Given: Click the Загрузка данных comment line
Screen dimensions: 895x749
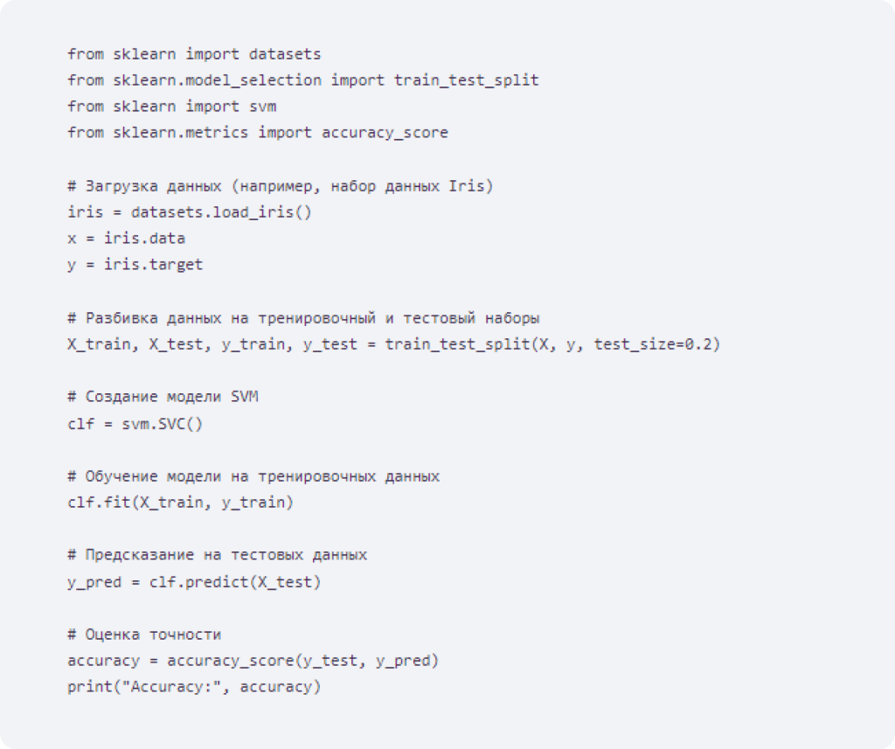Looking at the screenshot, I should pyautogui.click(x=281, y=186).
